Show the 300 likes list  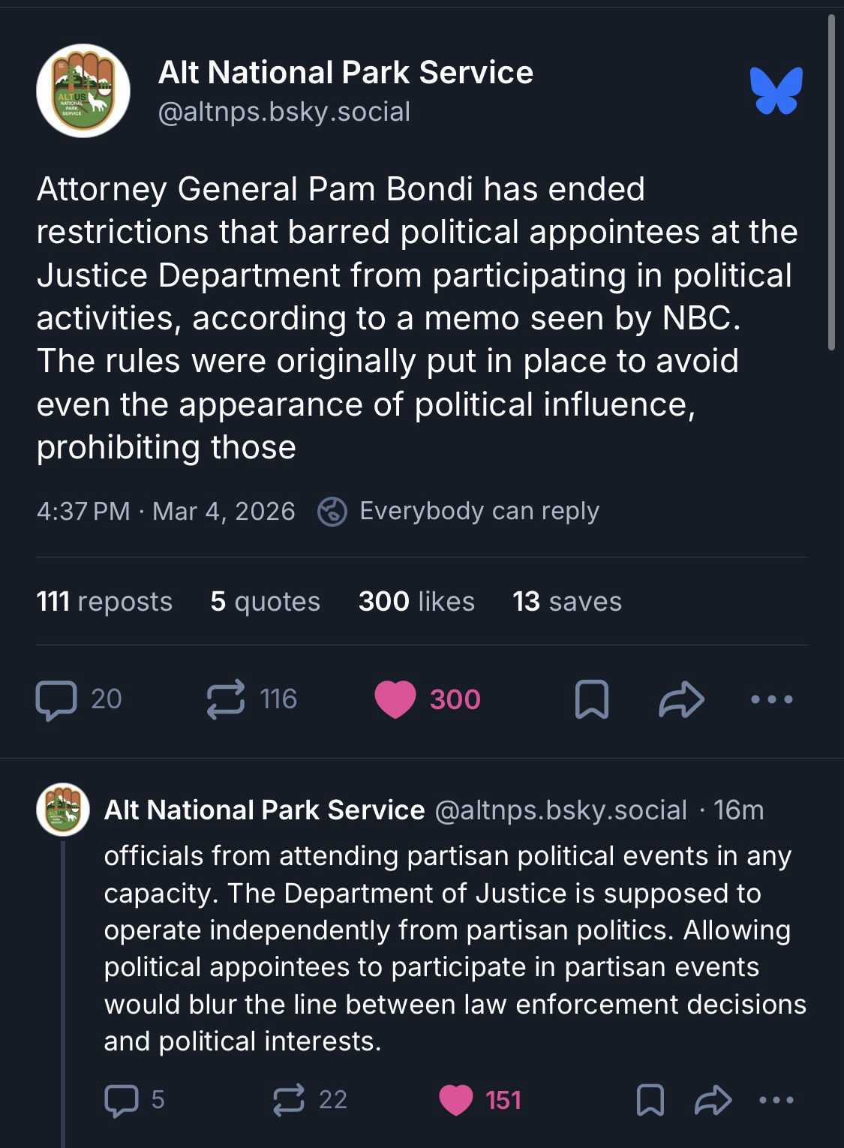pos(416,601)
